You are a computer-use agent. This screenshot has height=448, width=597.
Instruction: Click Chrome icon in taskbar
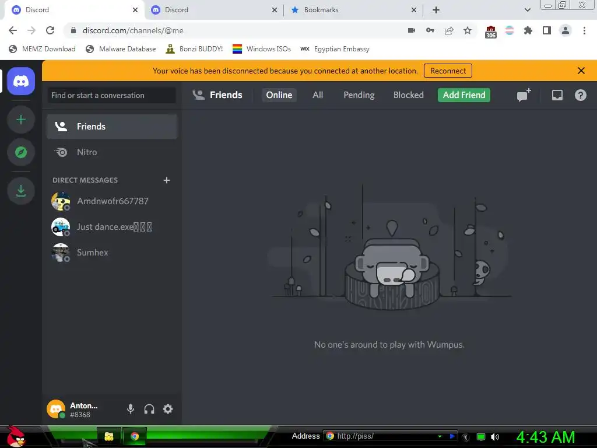(135, 436)
